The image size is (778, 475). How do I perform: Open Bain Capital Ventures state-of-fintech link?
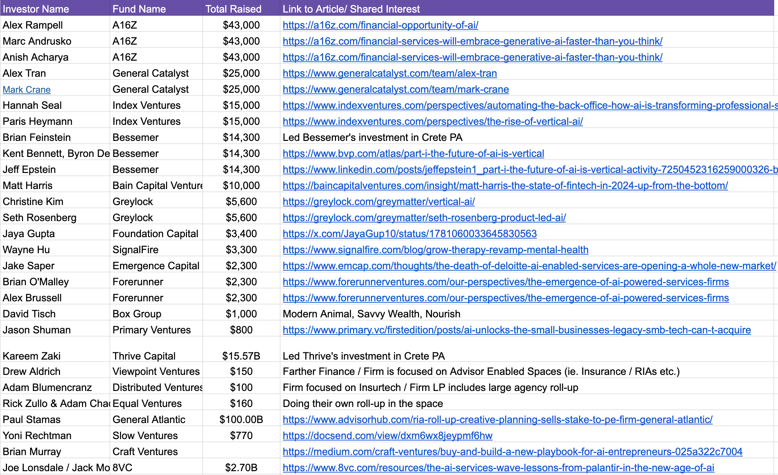click(x=505, y=186)
